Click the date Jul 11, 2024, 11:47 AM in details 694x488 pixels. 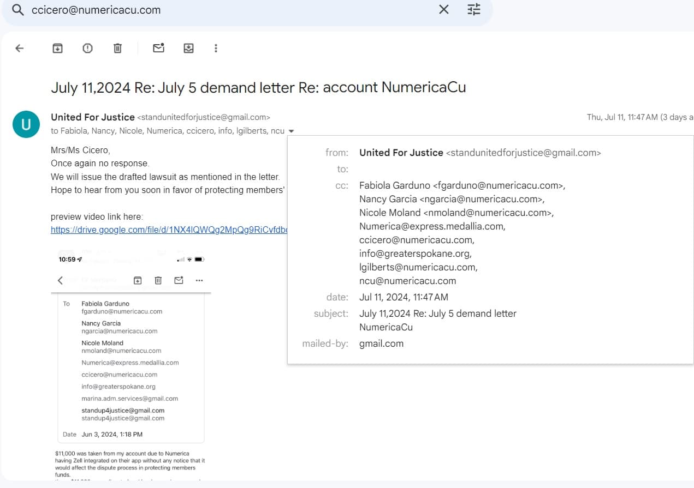point(404,297)
